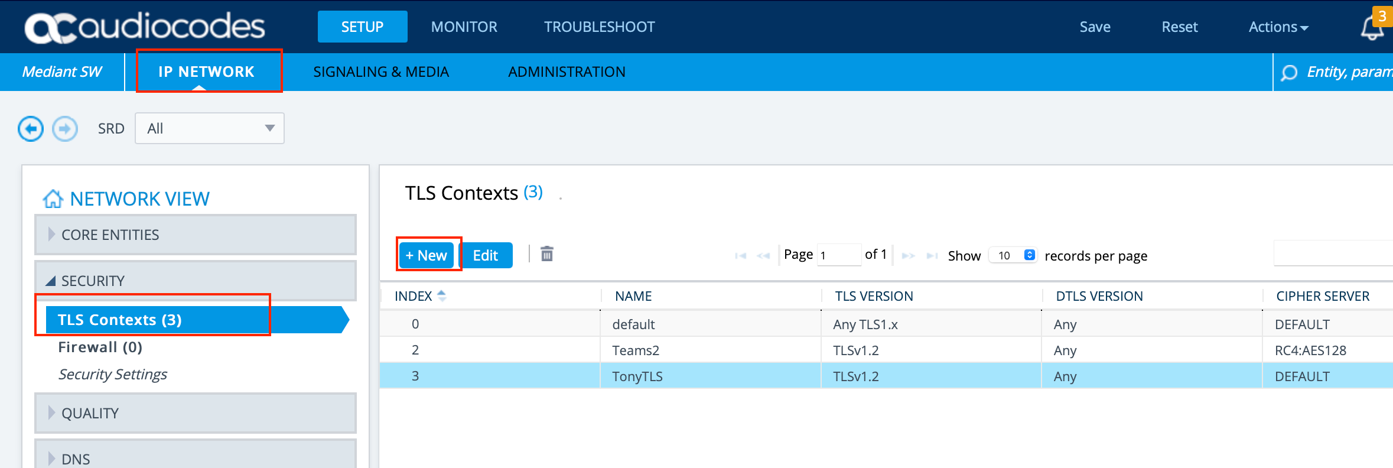
Task: Click the Edit button
Action: (486, 255)
